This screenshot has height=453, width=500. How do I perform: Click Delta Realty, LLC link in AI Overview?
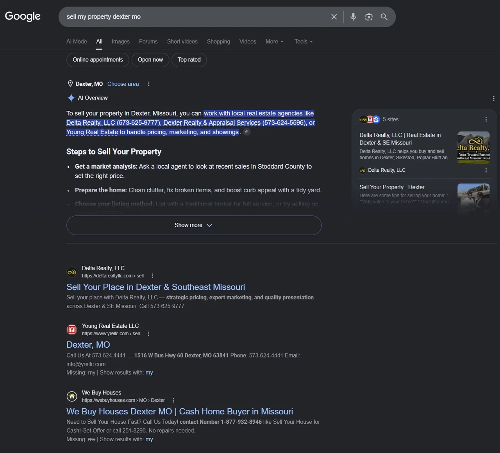click(x=91, y=123)
